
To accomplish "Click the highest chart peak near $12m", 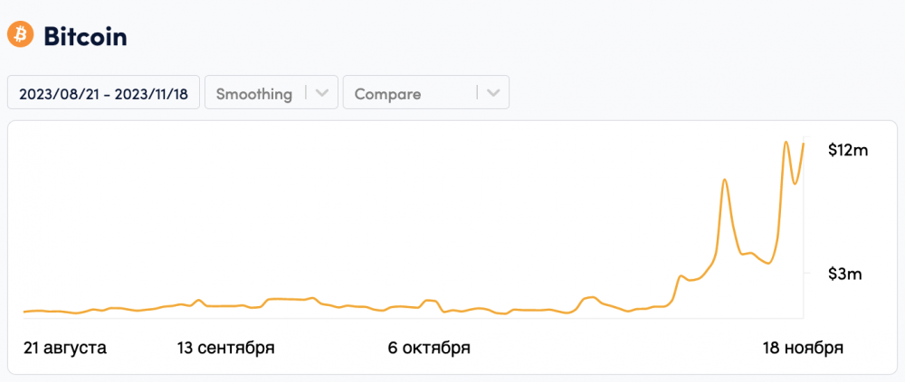I will point(786,142).
